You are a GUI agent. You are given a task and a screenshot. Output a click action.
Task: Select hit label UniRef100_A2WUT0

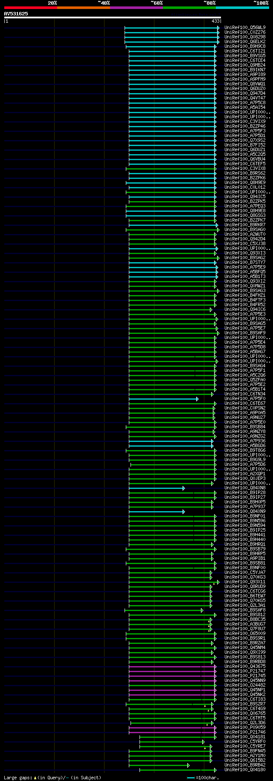(x=245, y=234)
